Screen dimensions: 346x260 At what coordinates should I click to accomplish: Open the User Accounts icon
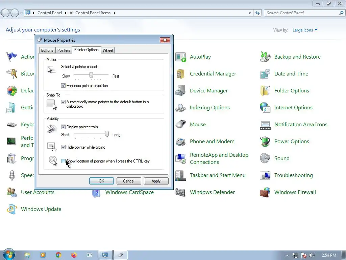(12, 192)
